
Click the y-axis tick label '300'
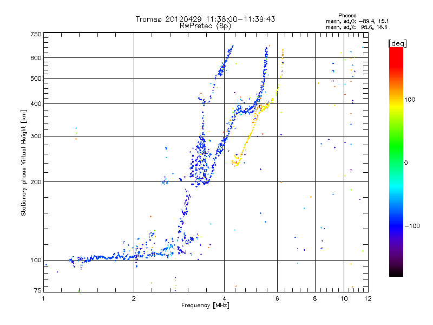point(36,136)
